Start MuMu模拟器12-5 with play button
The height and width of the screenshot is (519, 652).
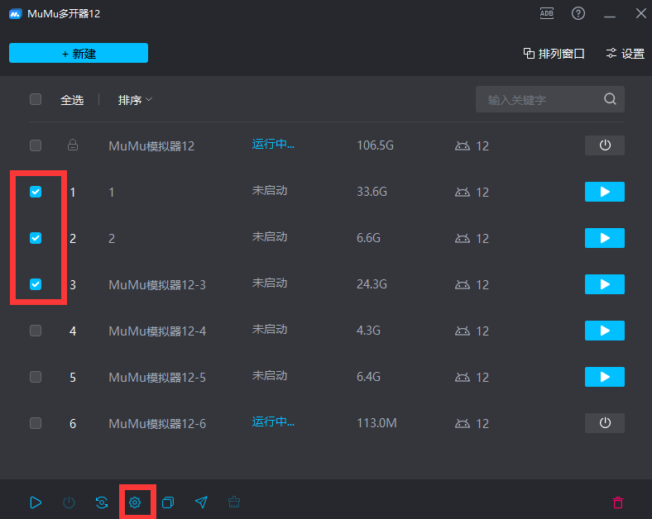[x=605, y=377]
